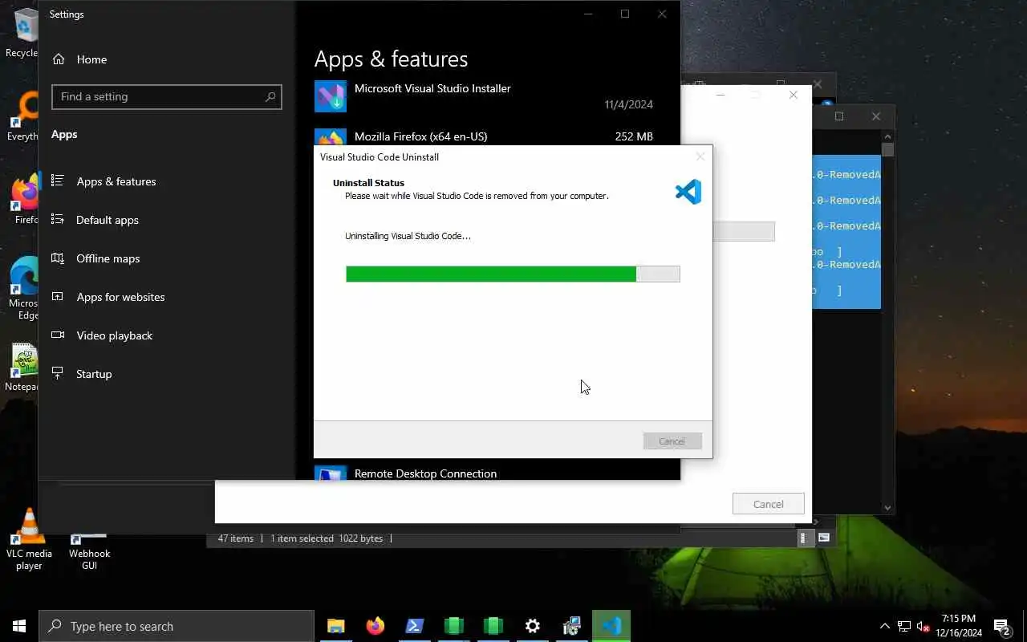The image size is (1027, 642).
Task: Switch File Explorer to large icons view
Action: click(x=824, y=538)
